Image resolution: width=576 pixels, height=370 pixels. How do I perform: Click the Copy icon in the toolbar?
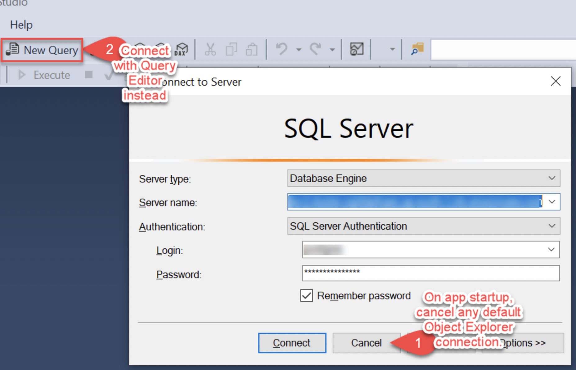pyautogui.click(x=232, y=49)
